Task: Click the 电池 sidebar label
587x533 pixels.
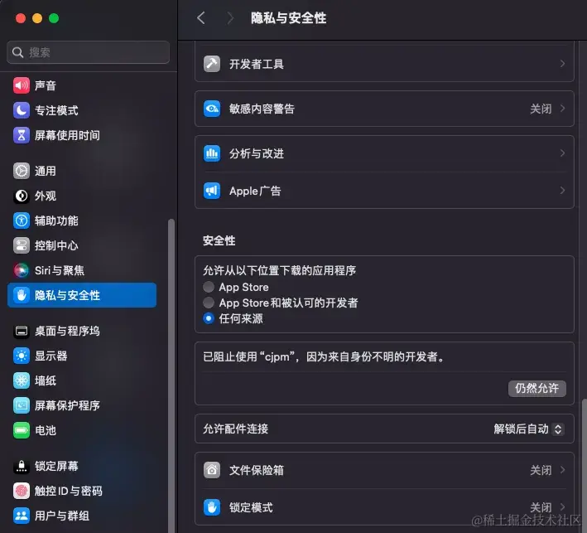Action: pyautogui.click(x=46, y=430)
